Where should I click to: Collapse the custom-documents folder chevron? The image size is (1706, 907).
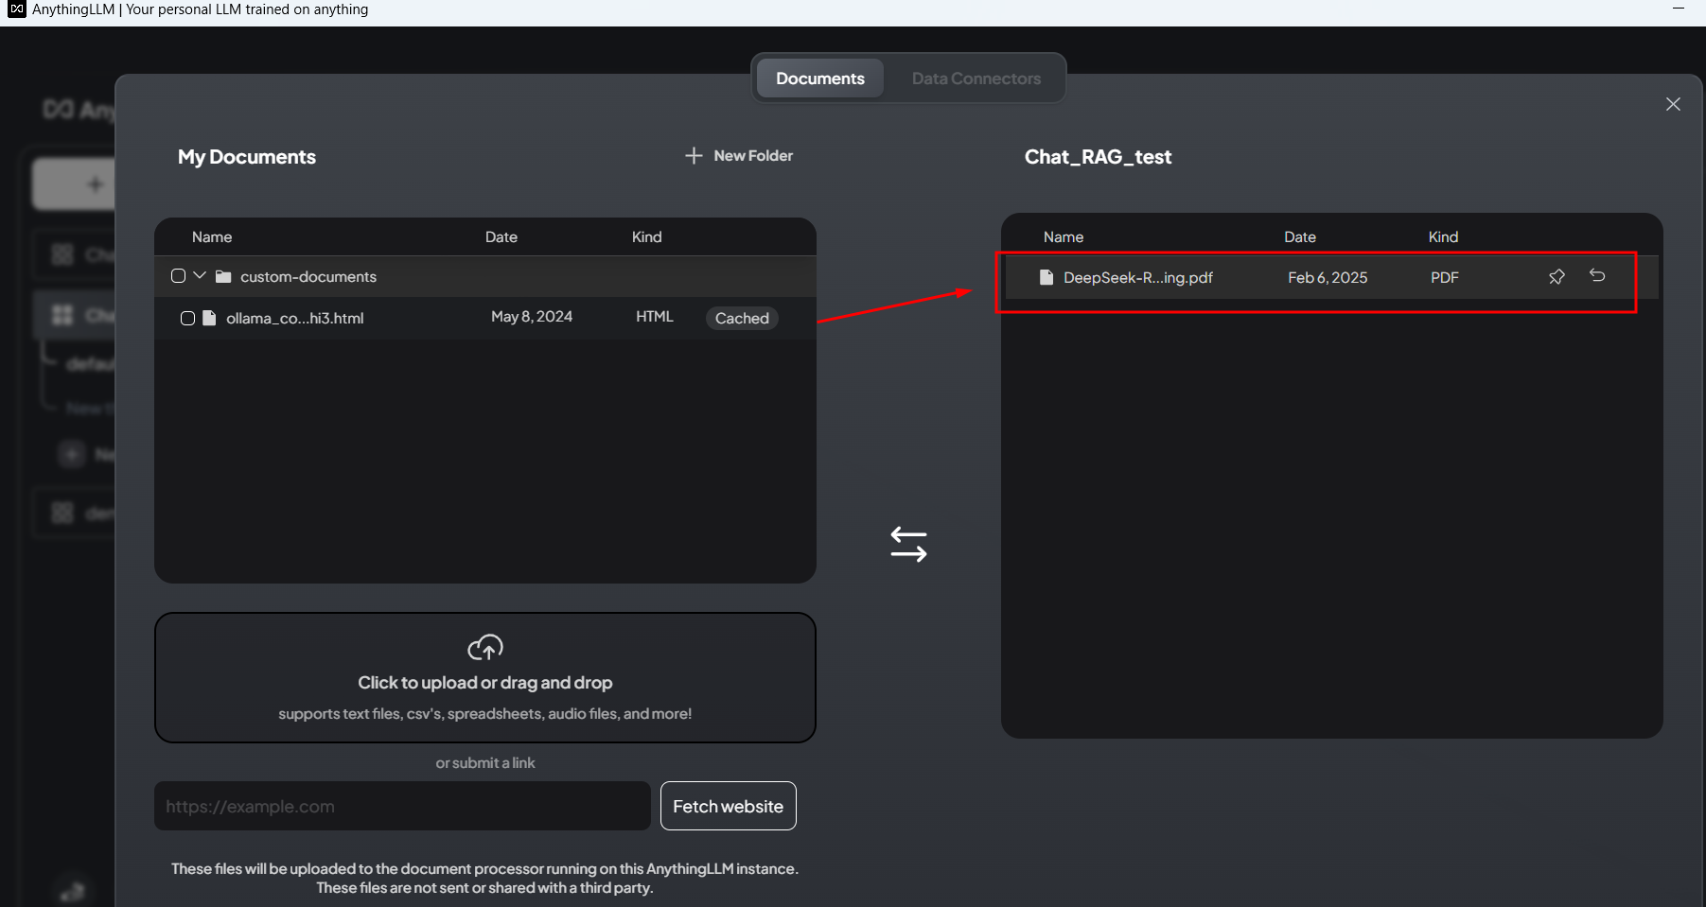coord(200,275)
